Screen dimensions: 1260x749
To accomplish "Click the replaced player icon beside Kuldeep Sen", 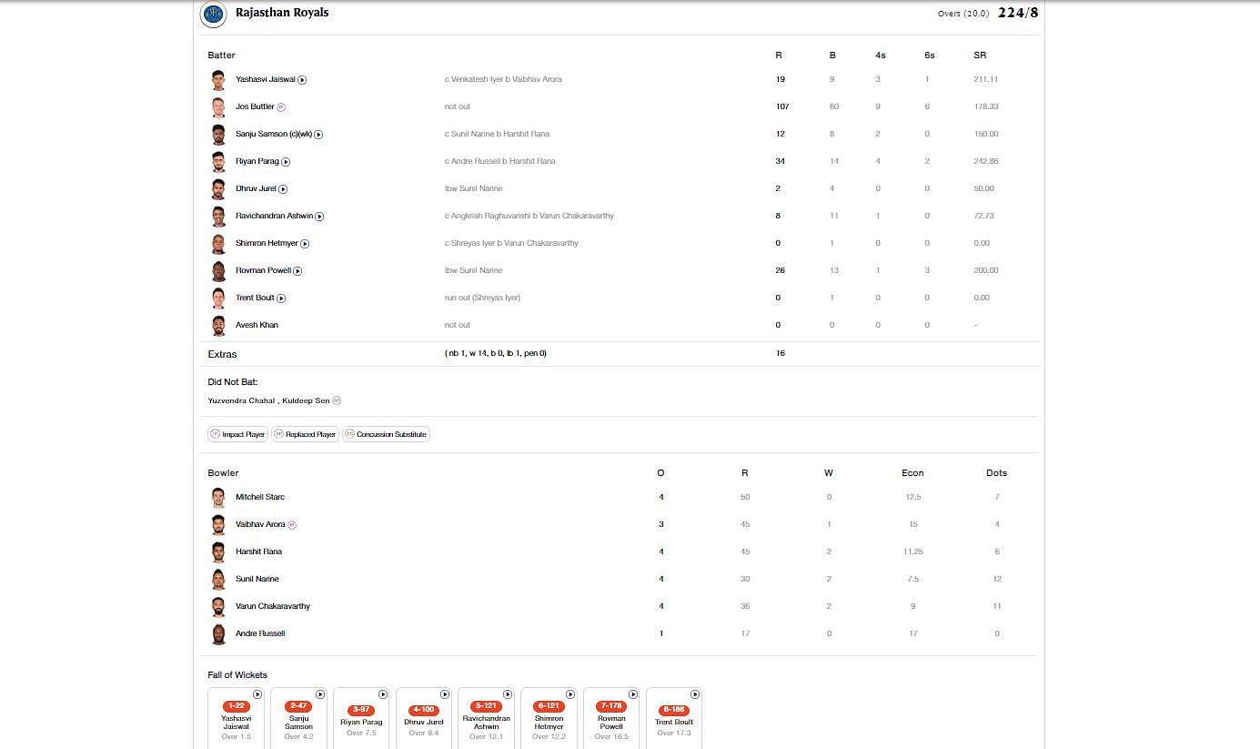I will click(x=337, y=400).
